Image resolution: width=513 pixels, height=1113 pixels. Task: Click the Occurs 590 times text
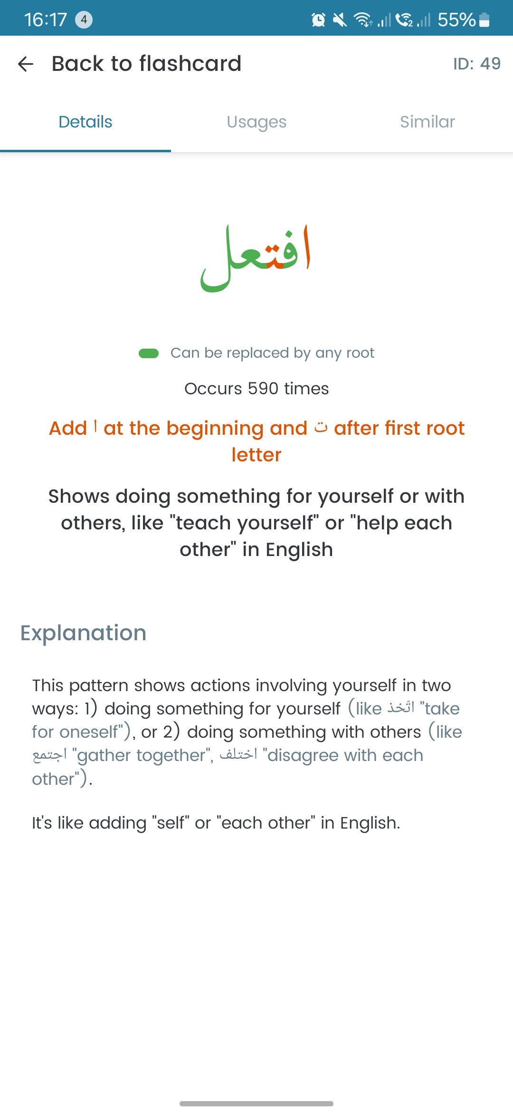coord(256,389)
